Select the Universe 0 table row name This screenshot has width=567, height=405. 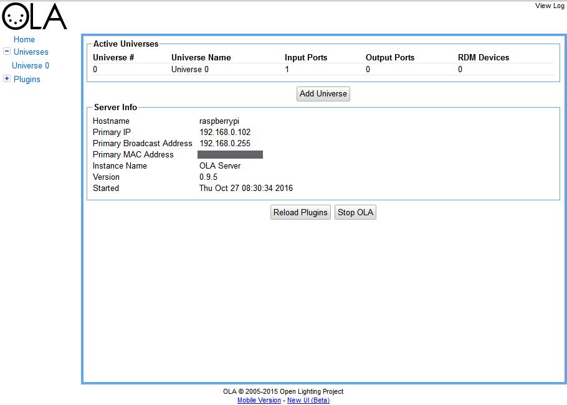(x=190, y=70)
